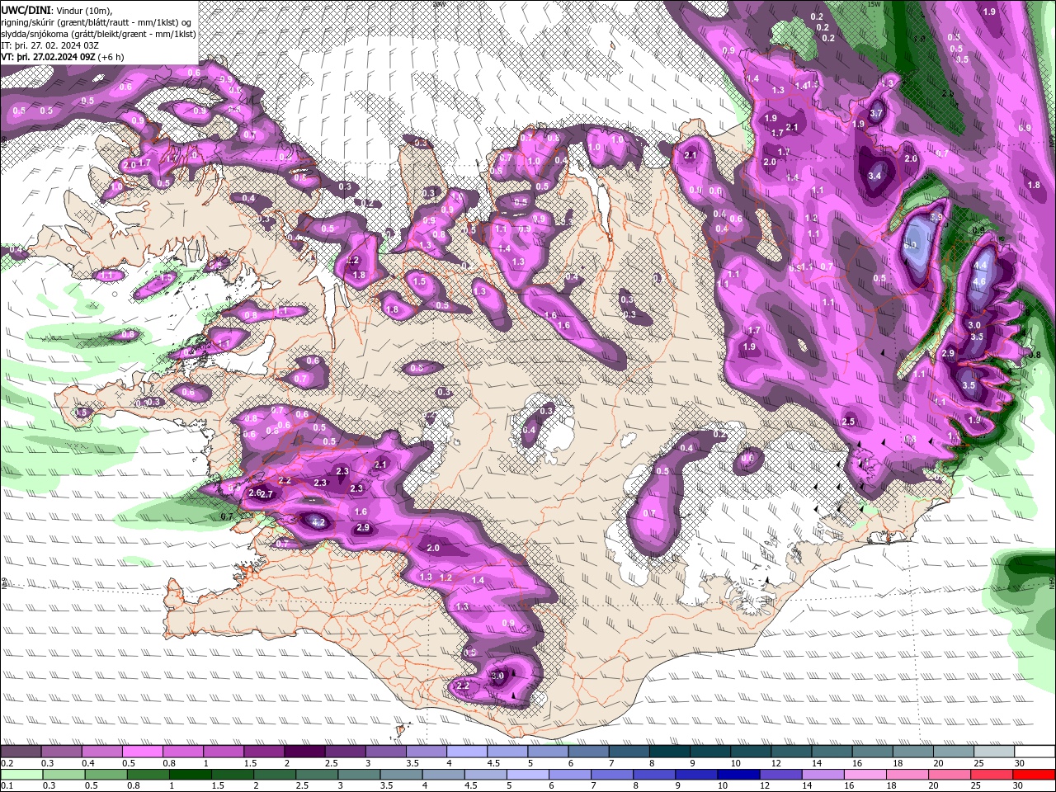Click the 'UWC/DINI' title in the header box
This screenshot has width=1056, height=792.
click(26, 9)
